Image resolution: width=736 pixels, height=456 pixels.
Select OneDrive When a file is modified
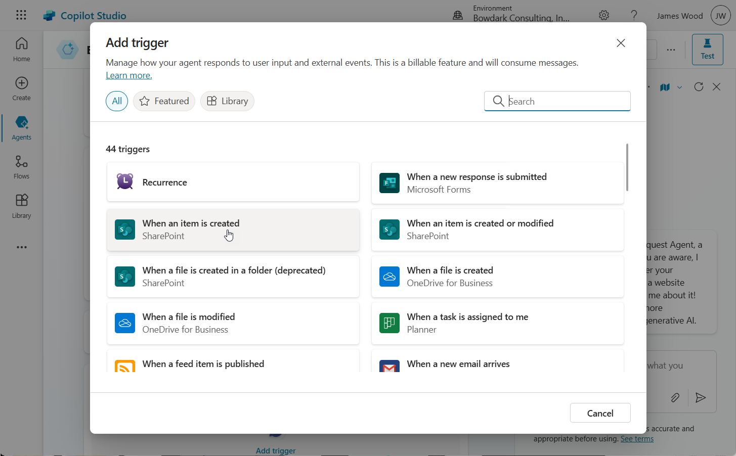click(233, 323)
